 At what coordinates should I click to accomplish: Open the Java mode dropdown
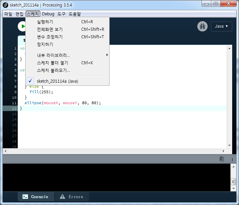pos(221,26)
